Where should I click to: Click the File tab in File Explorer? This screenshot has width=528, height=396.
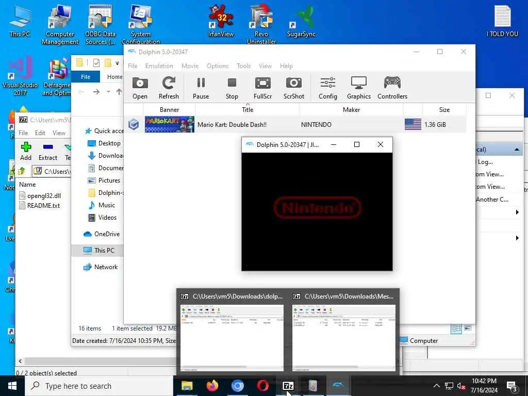(86, 77)
